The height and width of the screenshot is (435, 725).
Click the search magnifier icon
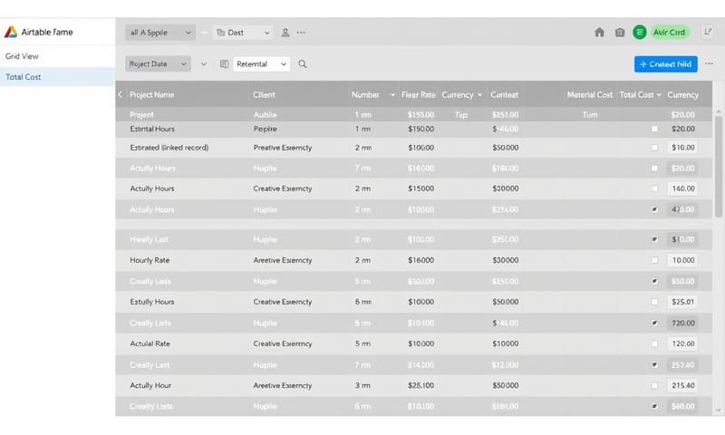(303, 64)
